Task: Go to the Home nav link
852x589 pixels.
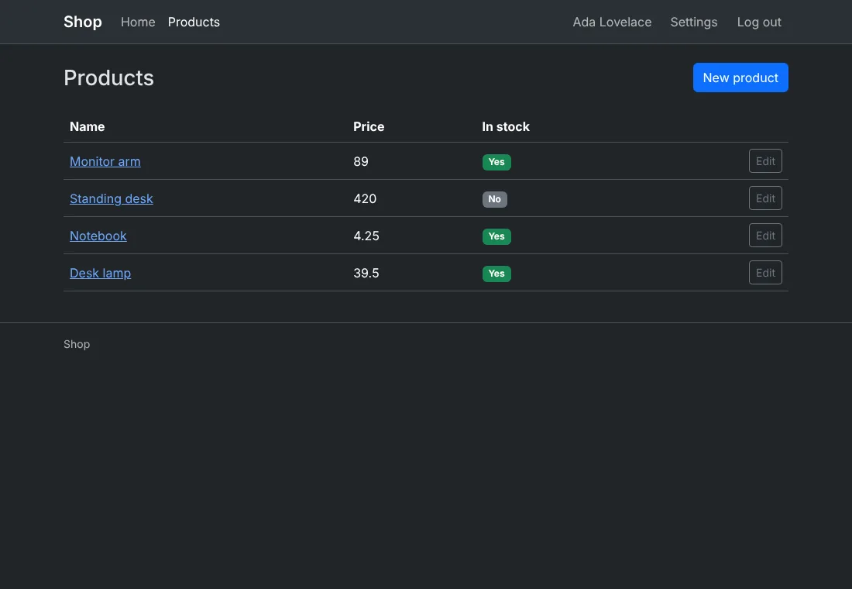Action: tap(138, 22)
